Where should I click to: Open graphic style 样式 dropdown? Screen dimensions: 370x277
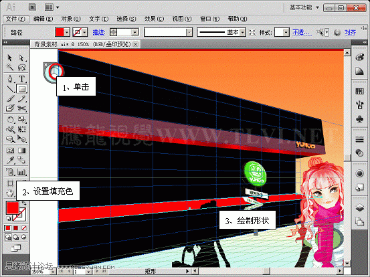pos(286,32)
